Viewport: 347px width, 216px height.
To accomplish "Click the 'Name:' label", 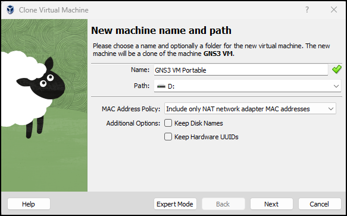I will click(x=140, y=70).
